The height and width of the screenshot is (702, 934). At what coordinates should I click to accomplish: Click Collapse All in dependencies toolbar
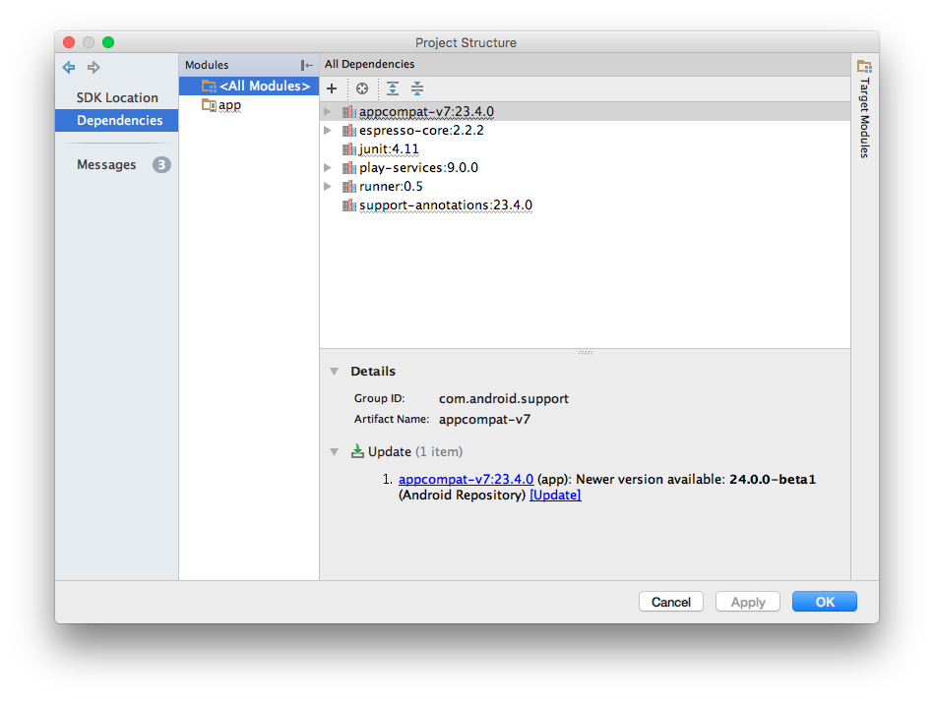tap(417, 88)
